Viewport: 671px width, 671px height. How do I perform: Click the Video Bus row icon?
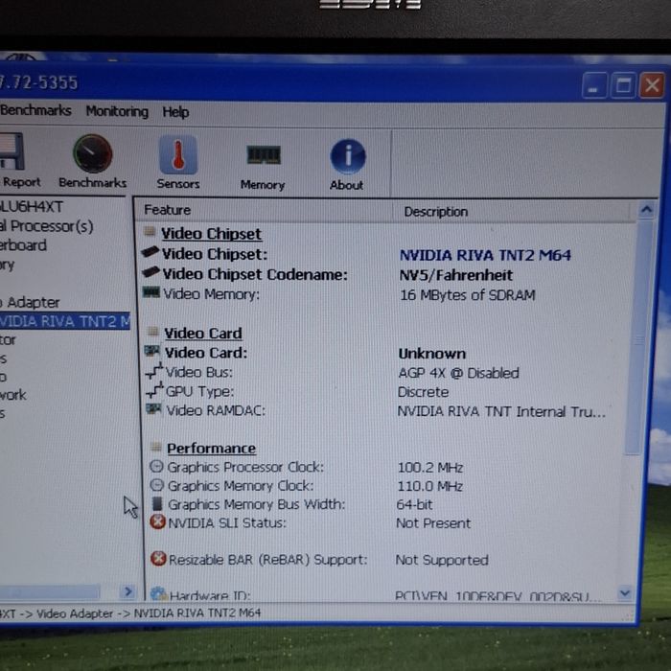154,371
